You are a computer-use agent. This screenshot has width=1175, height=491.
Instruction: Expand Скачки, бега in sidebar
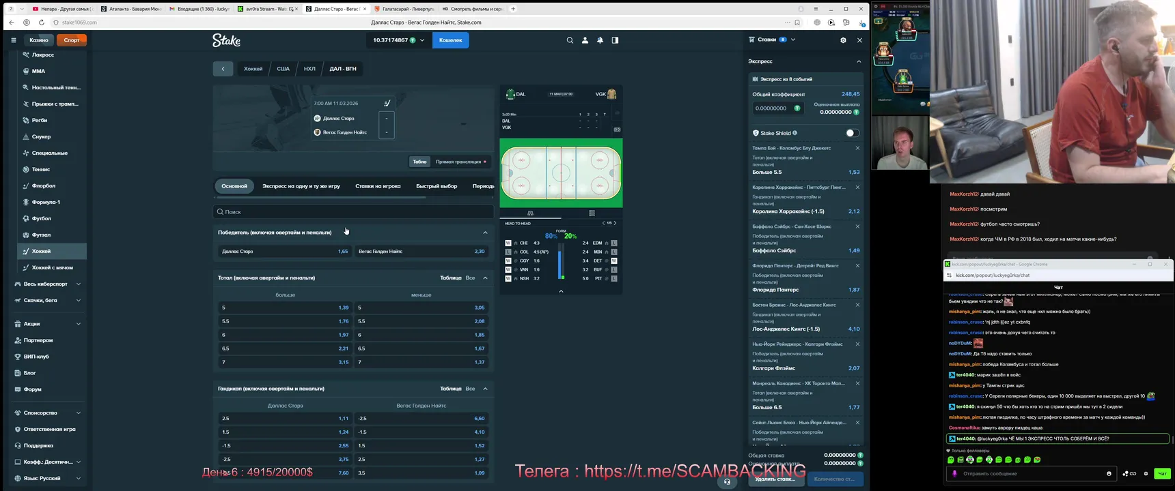[79, 300]
